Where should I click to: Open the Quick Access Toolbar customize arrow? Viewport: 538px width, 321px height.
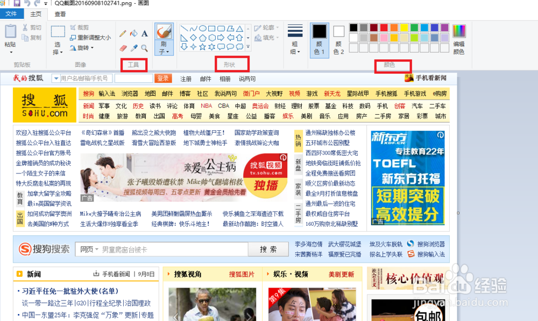(46, 4)
